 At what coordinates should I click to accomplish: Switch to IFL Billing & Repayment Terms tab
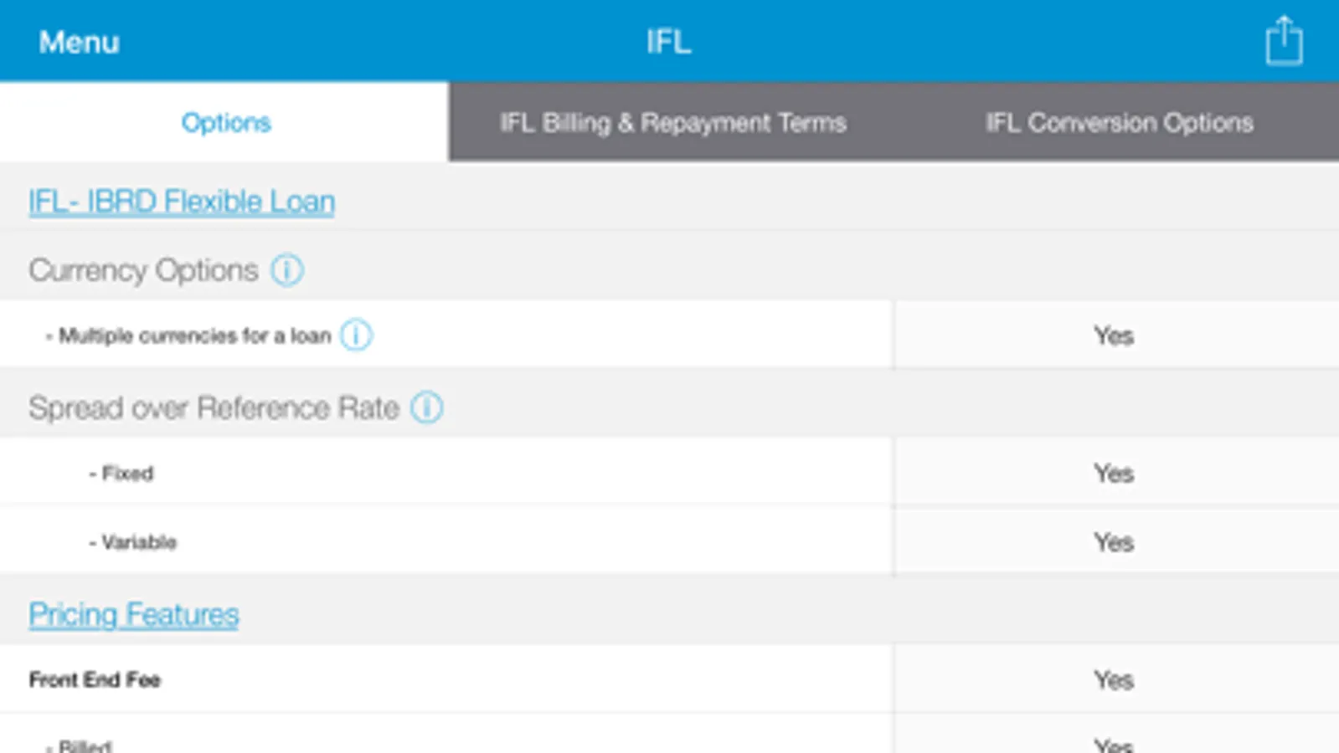[x=672, y=122]
